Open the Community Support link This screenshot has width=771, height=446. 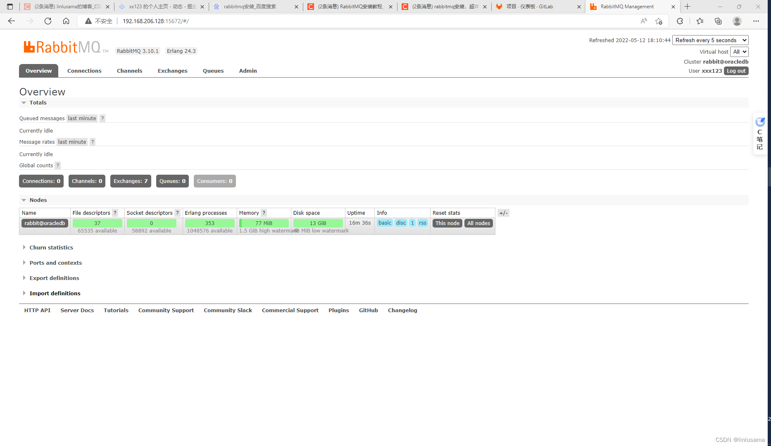(166, 311)
